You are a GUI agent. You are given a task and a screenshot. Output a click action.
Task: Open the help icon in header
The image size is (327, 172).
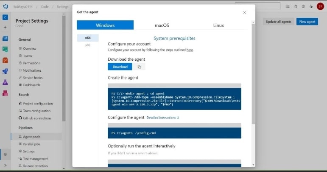click(x=303, y=6)
